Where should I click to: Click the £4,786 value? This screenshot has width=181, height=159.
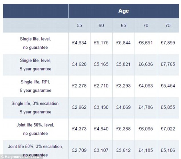pos(146,107)
